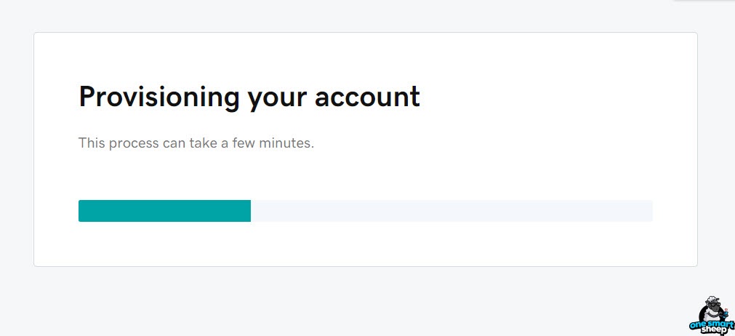The height and width of the screenshot is (336, 735).
Task: Click the blue "one smart" logo text
Action: 712,324
